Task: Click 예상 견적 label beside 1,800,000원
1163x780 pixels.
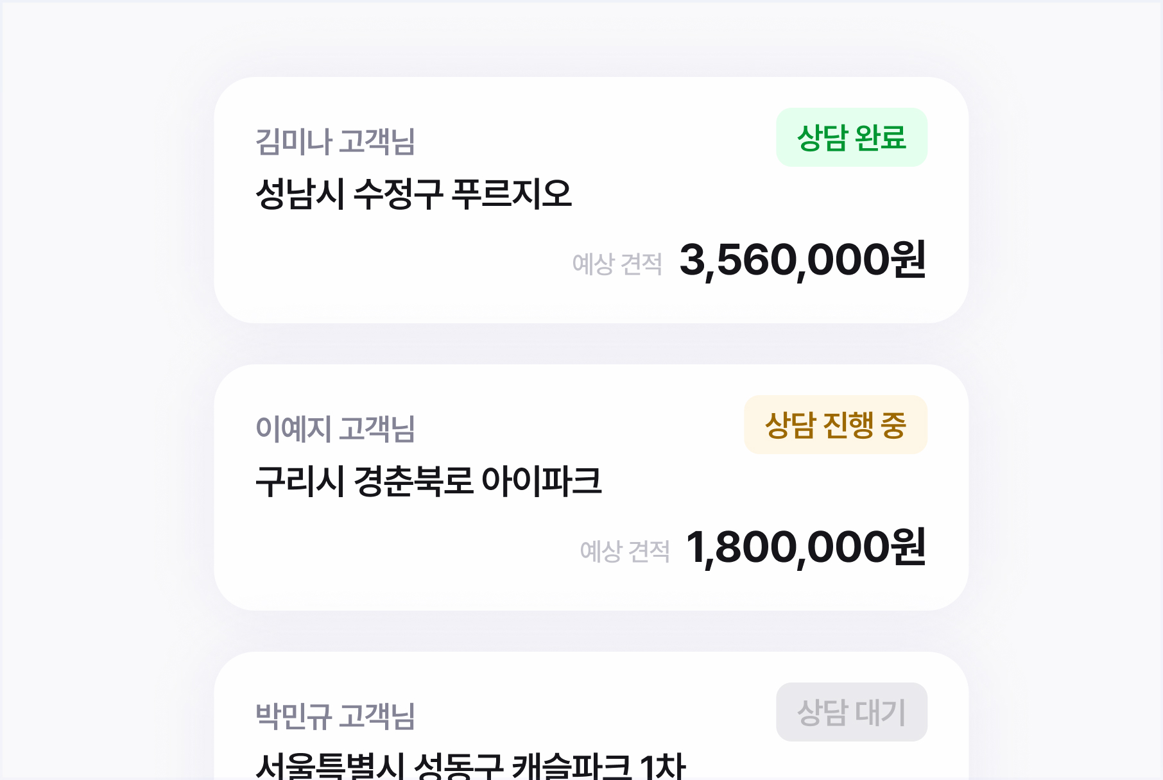Action: coord(625,552)
